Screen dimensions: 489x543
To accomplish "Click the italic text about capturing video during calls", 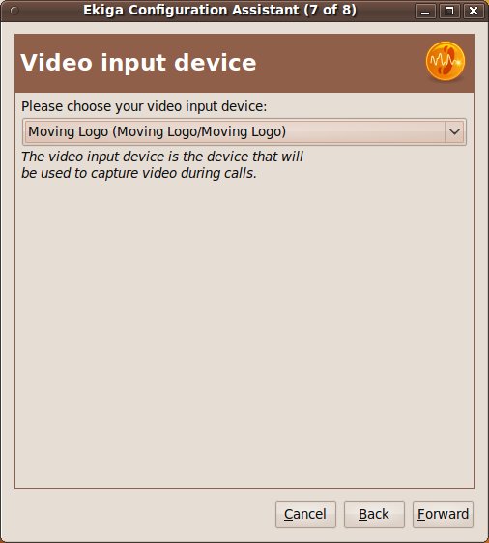I will (x=139, y=173).
